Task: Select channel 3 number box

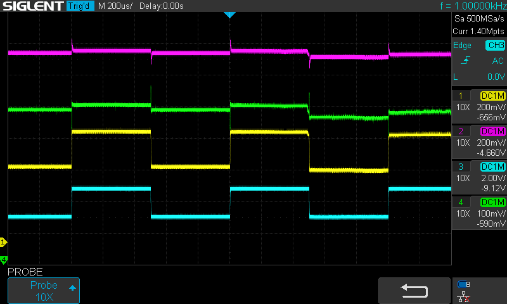Action: pyautogui.click(x=461, y=167)
